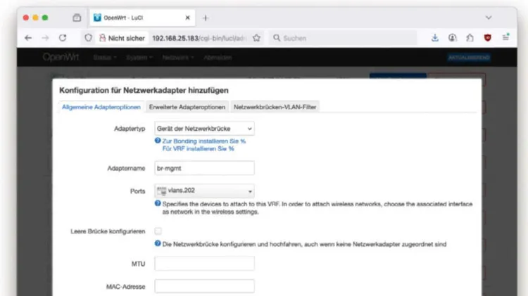Viewport: 528px width, 296px height.
Task: Open the Netzwerkbrücken-VLAN-Filter tab
Action: click(x=275, y=107)
